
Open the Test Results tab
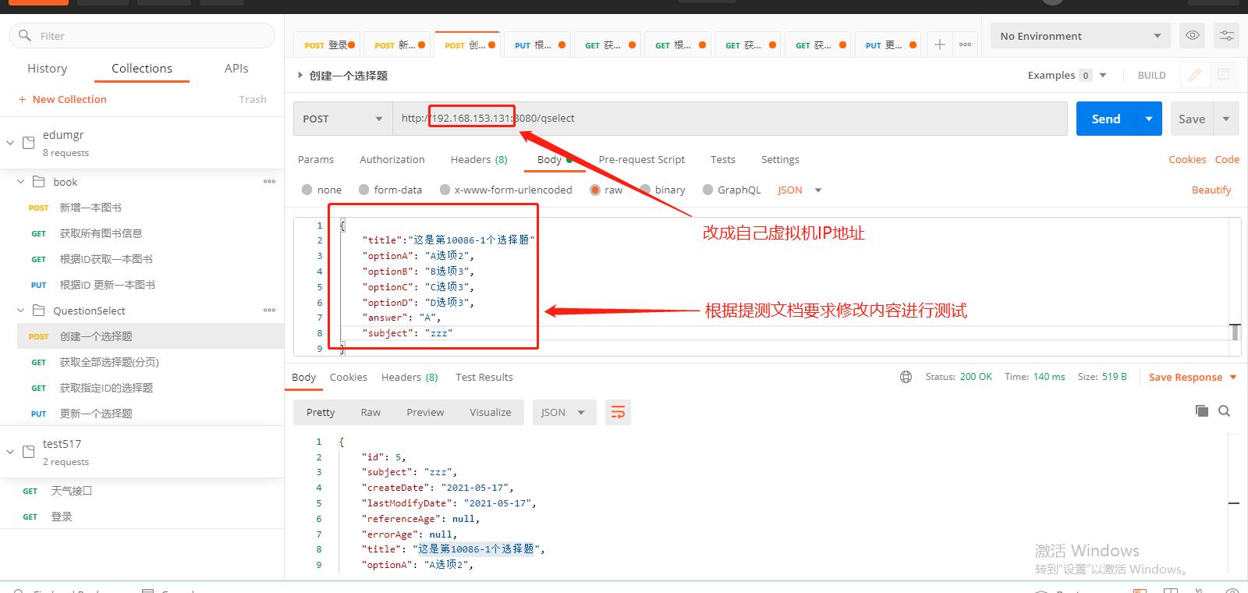pyautogui.click(x=484, y=377)
